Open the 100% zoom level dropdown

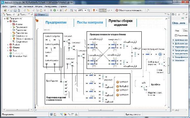[85, 10]
